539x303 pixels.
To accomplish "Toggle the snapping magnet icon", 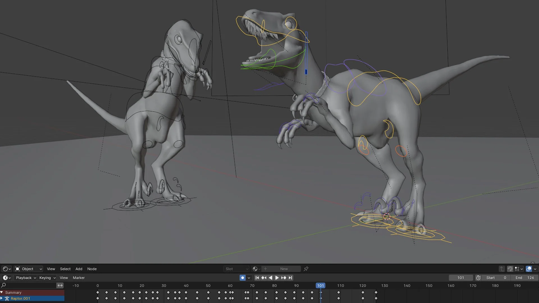I will (x=510, y=269).
